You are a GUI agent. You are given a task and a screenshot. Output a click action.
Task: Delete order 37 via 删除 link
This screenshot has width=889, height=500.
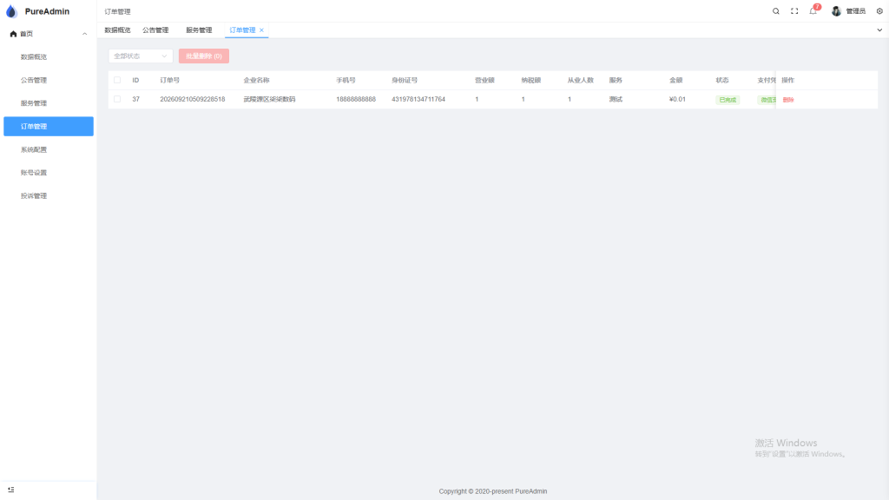[x=788, y=100]
